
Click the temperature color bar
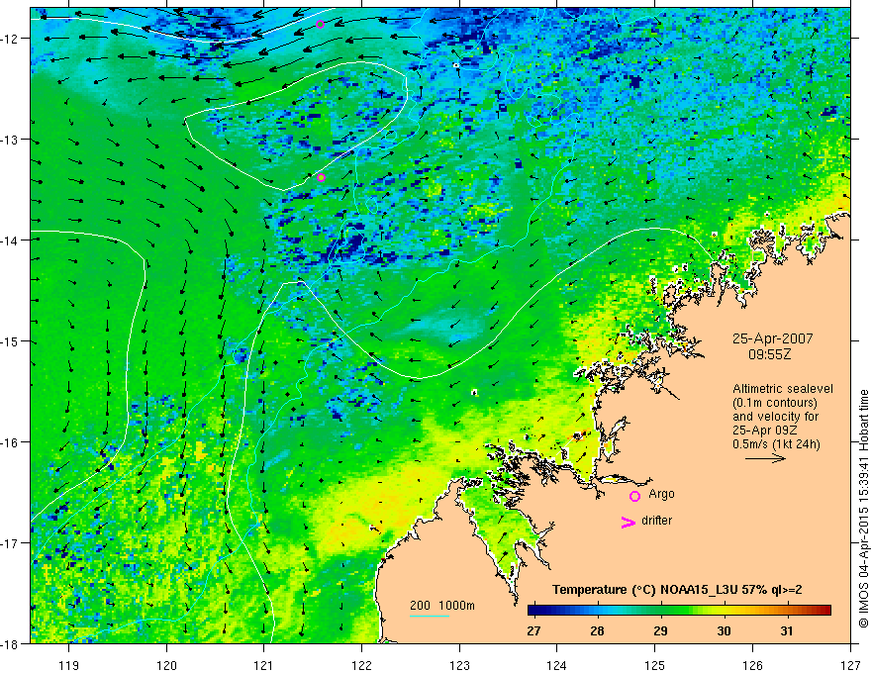679,611
